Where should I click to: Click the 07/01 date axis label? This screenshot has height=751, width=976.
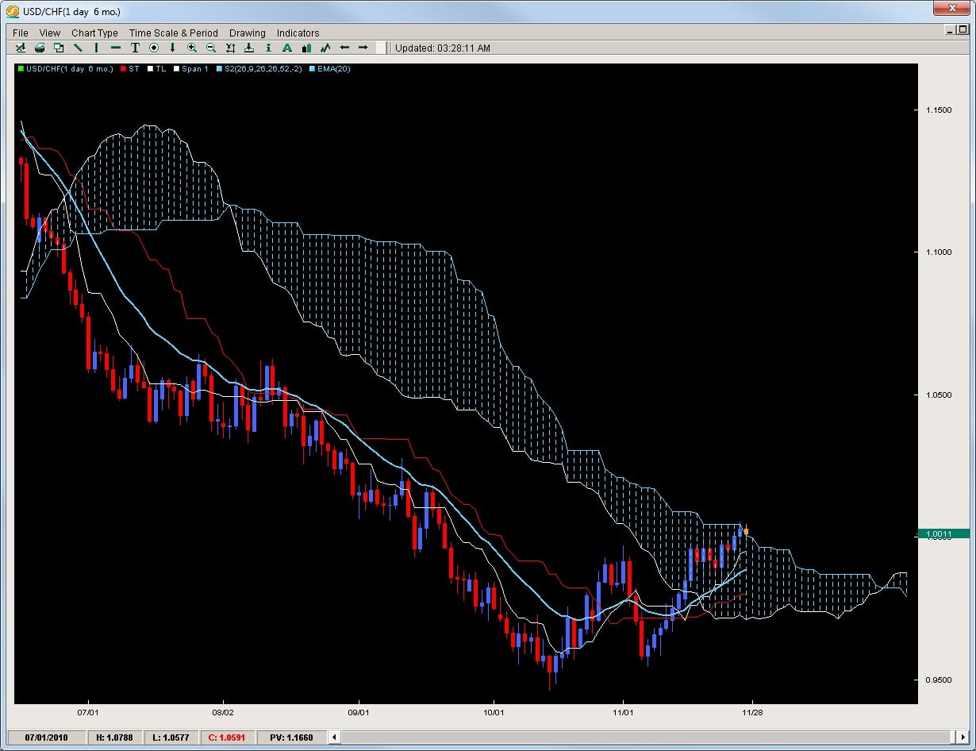(88, 713)
